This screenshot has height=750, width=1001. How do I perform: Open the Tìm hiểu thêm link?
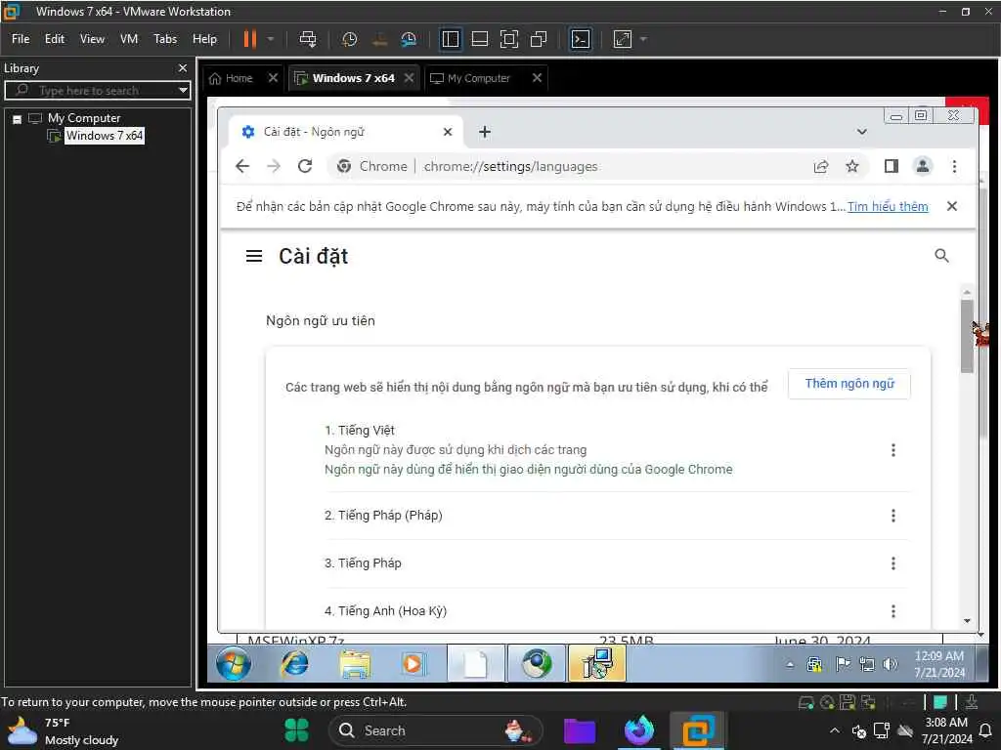[x=888, y=207]
